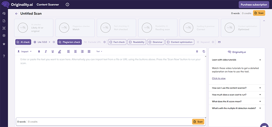Image resolution: width=272 pixels, height=127 pixels.
Task: Click the copy text icon in editor toolbar
Action: 204,51
